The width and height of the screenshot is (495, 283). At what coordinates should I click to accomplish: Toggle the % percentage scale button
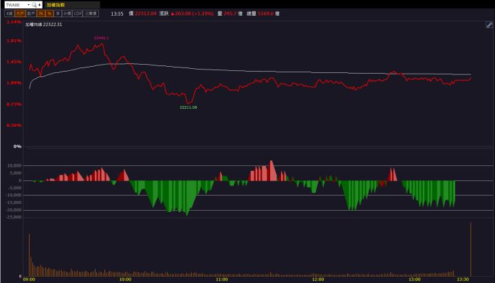(49, 13)
